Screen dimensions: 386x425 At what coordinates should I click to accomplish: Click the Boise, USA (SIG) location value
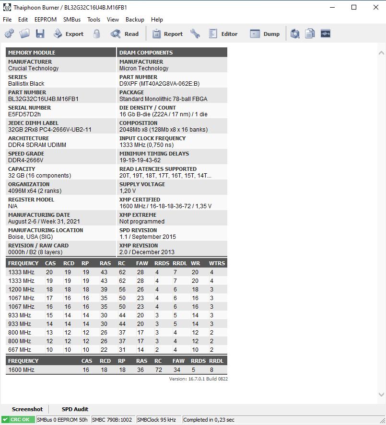(x=30, y=236)
